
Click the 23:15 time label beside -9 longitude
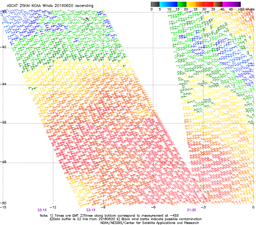tap(91, 210)
